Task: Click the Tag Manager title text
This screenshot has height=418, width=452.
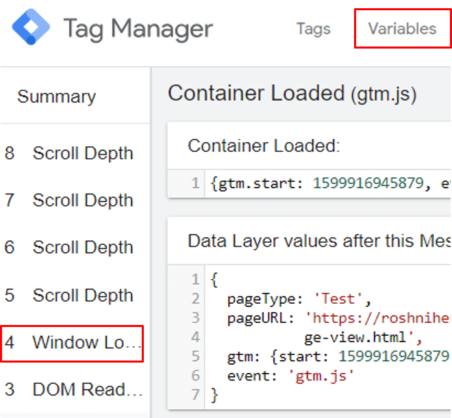Action: click(x=138, y=29)
